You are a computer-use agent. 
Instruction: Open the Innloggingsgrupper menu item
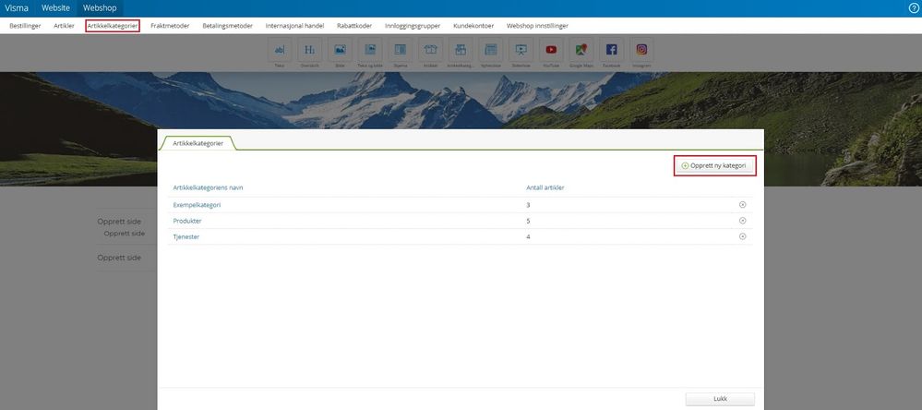(x=413, y=26)
